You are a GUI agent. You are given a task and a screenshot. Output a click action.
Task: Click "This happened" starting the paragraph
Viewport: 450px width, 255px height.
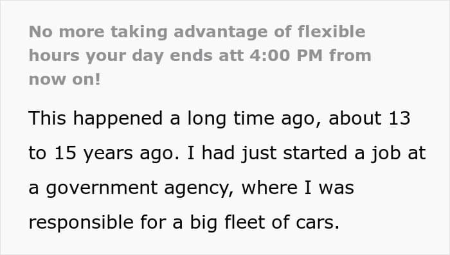96,119
